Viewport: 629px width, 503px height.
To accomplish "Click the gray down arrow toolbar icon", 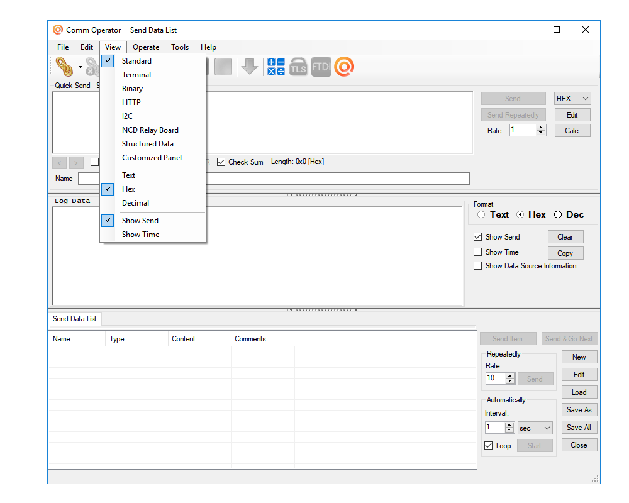I will pos(250,67).
